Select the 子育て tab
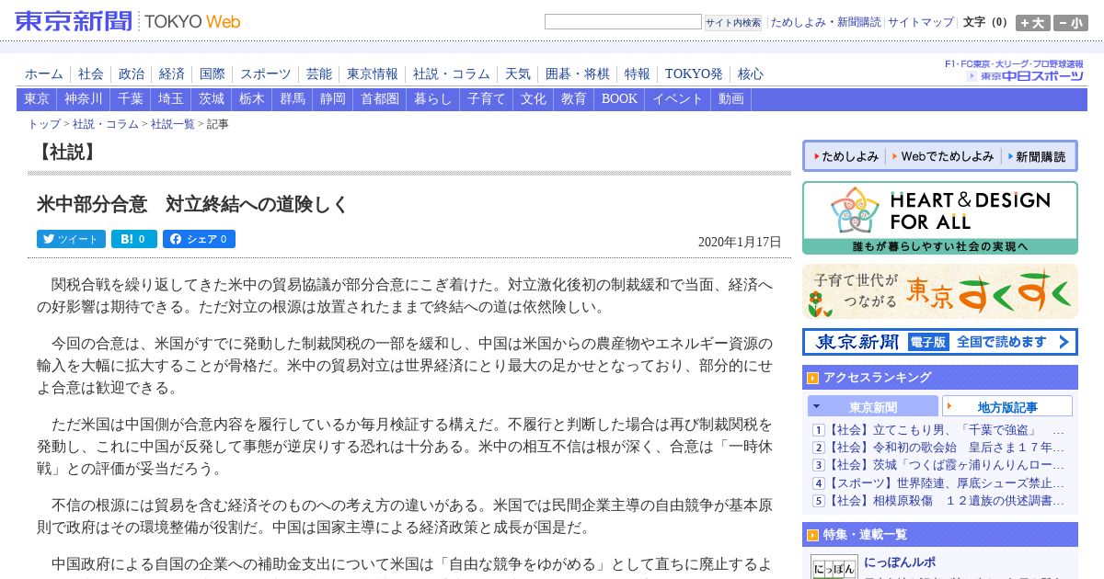Screen dimensions: 1104x579 point(487,99)
